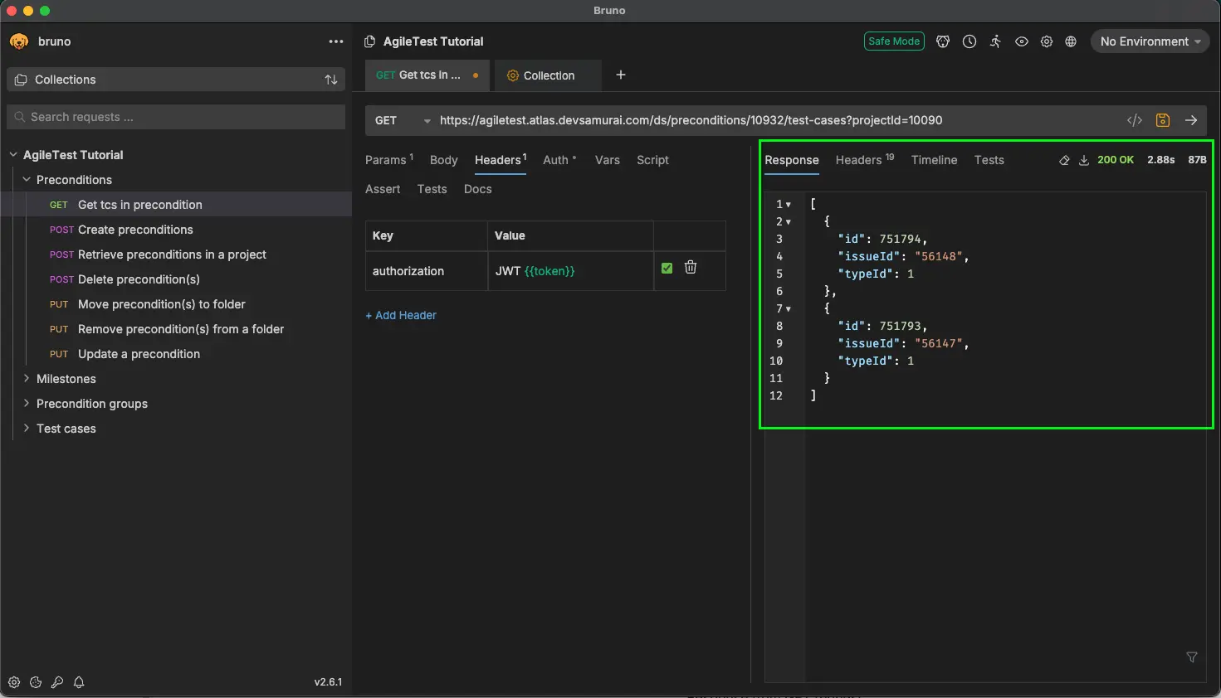The width and height of the screenshot is (1221, 698).
Task: Open the collection runner running-man icon
Action: [995, 41]
